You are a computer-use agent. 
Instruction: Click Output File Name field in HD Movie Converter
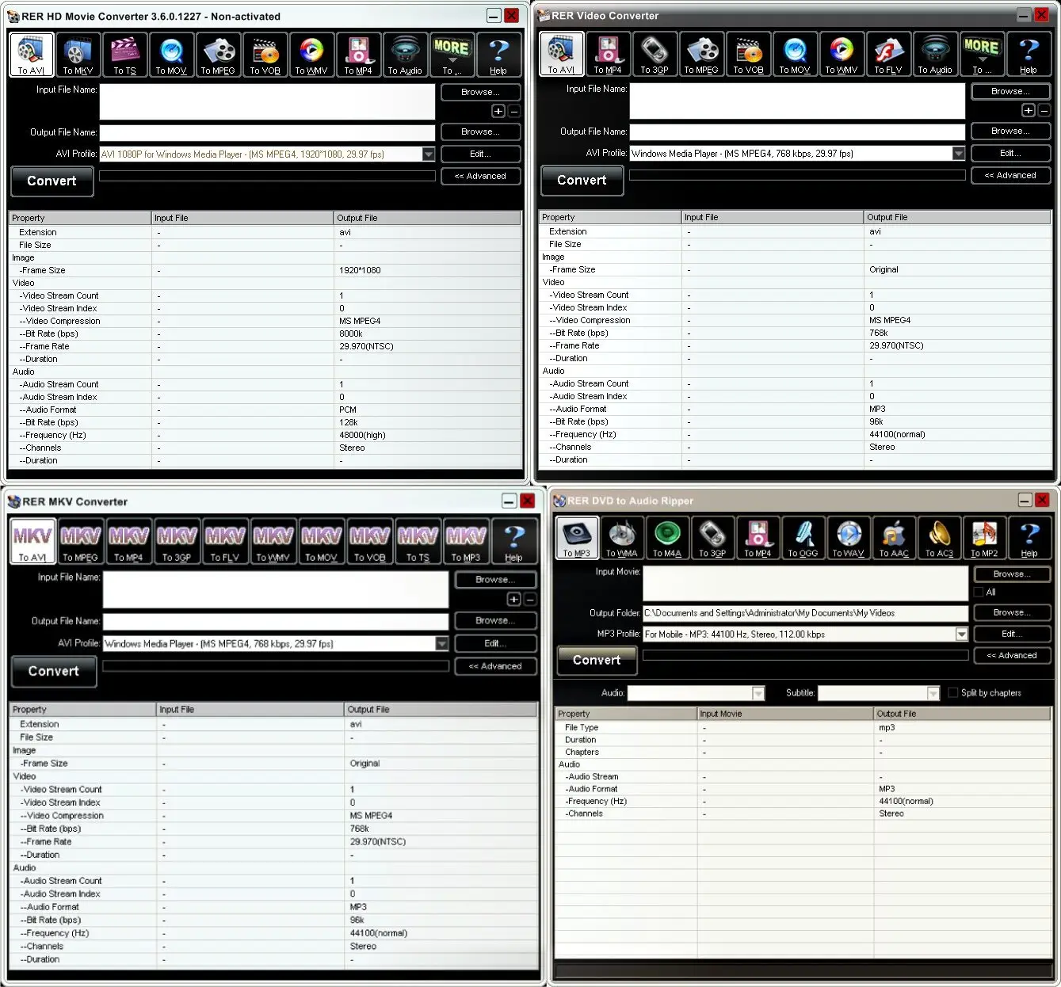coord(267,132)
